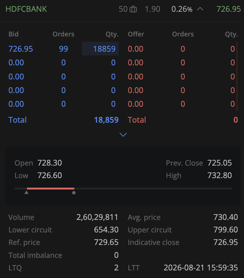This screenshot has height=278, width=244.
Task: Click the Offer column header
Action: (136, 34)
